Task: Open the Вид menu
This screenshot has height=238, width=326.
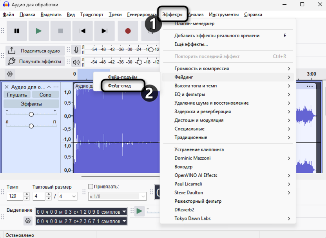Action: [71, 15]
